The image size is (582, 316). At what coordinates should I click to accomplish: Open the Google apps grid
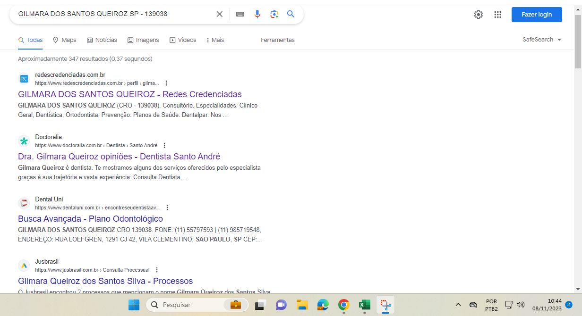click(x=497, y=15)
